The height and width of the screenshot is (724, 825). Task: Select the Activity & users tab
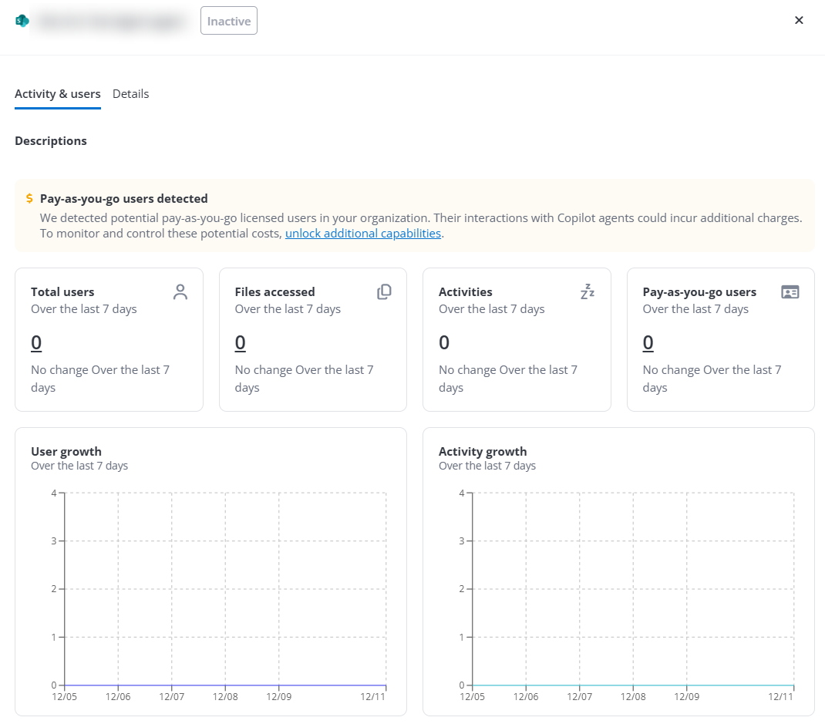tap(58, 94)
